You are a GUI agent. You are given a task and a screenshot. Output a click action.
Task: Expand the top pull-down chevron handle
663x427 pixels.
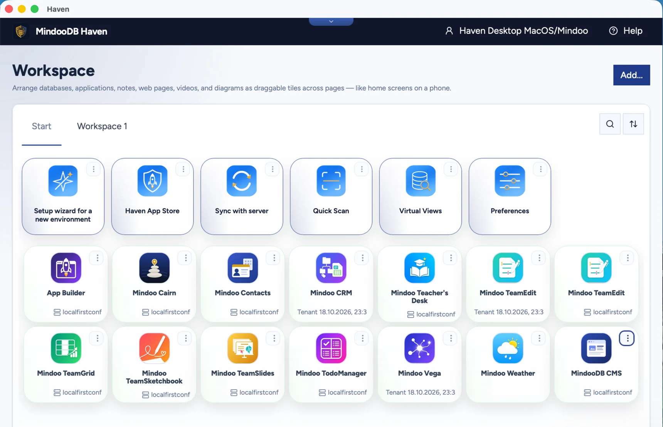tap(331, 22)
